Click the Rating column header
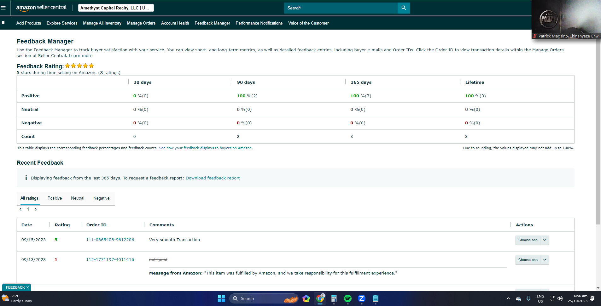Screen dimensions: 601x306 [62, 225]
